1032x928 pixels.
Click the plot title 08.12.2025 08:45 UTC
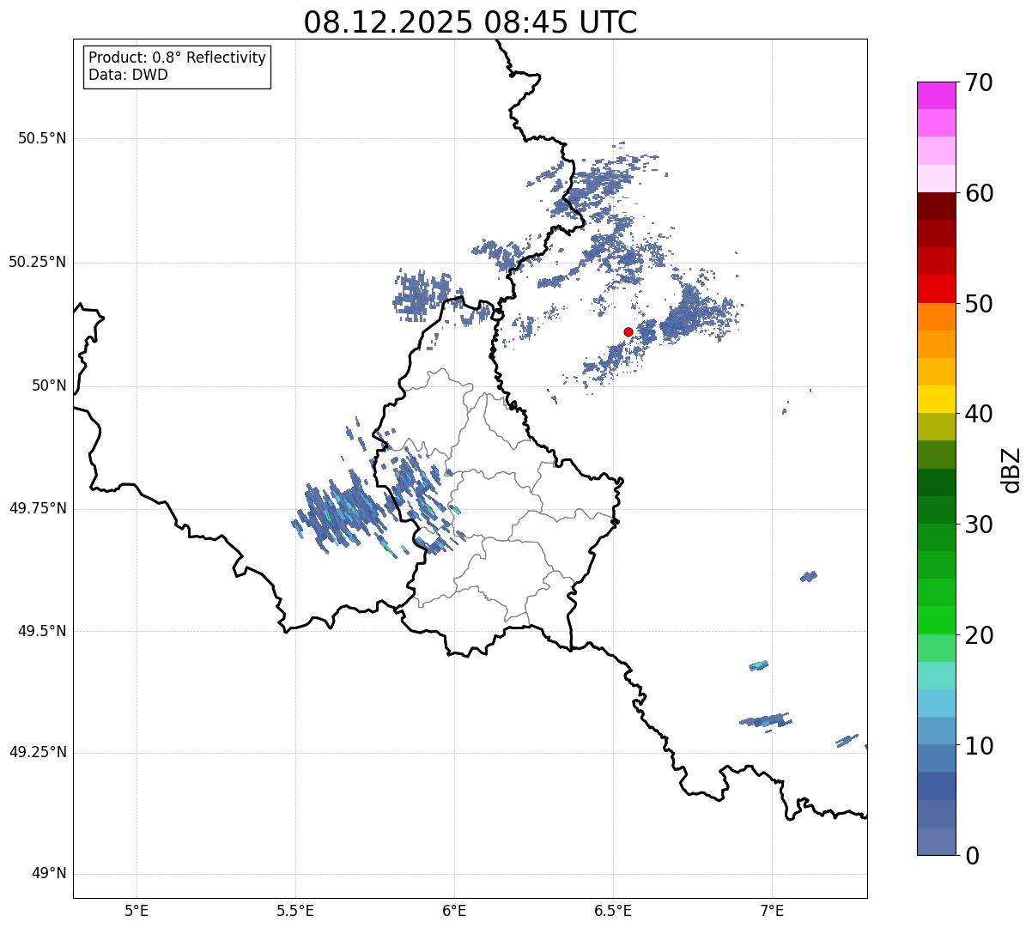(470, 22)
